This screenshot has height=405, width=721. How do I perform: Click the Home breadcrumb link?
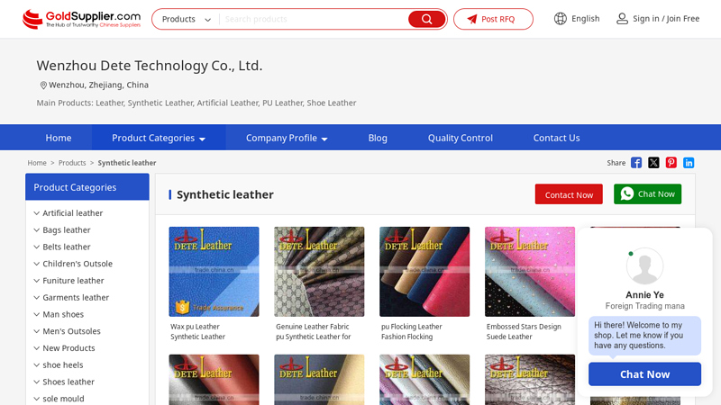pos(37,163)
